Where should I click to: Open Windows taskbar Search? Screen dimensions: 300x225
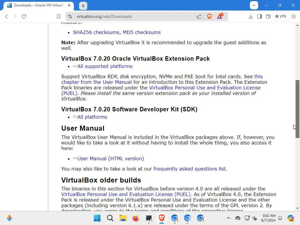pos(110,218)
